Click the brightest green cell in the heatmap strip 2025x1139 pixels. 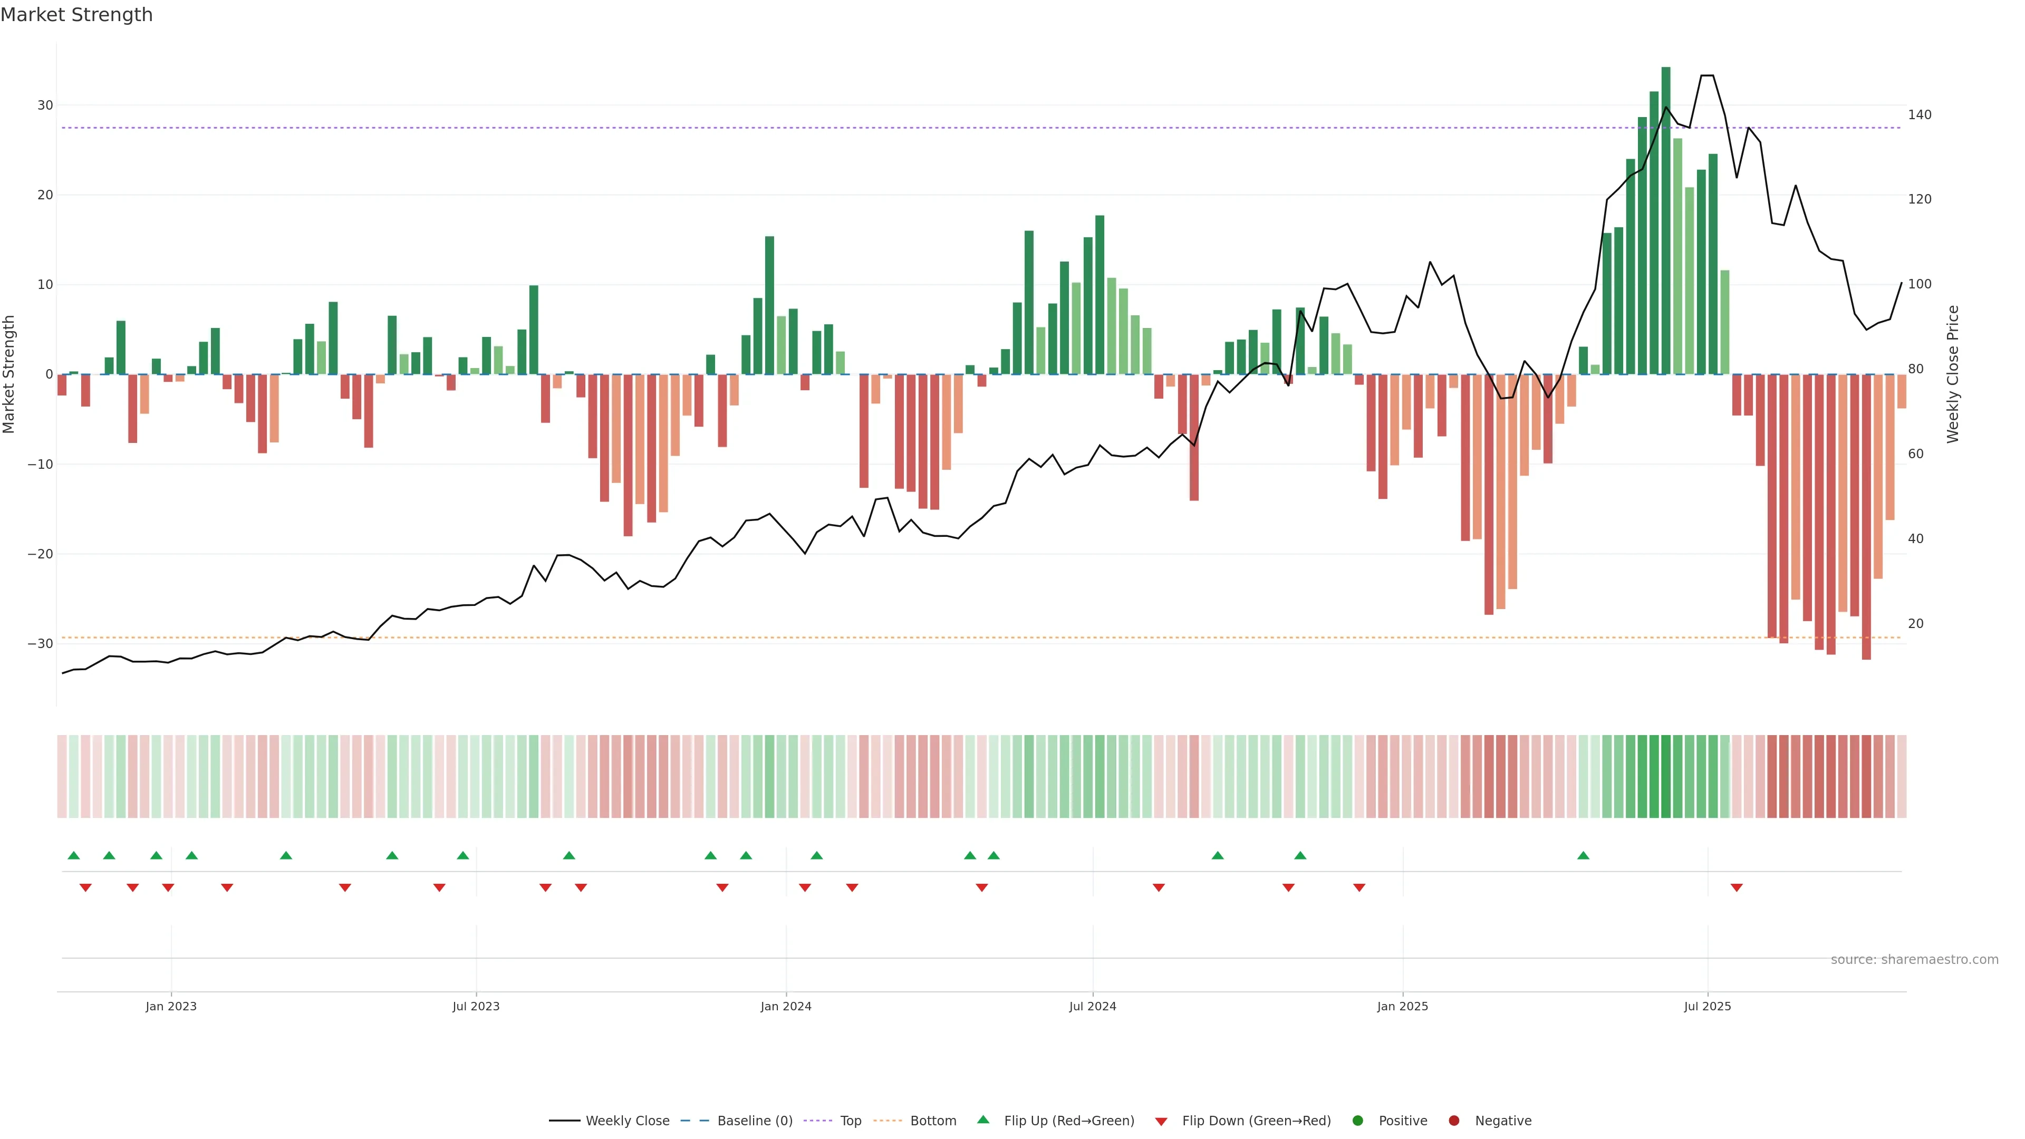pyautogui.click(x=1666, y=777)
